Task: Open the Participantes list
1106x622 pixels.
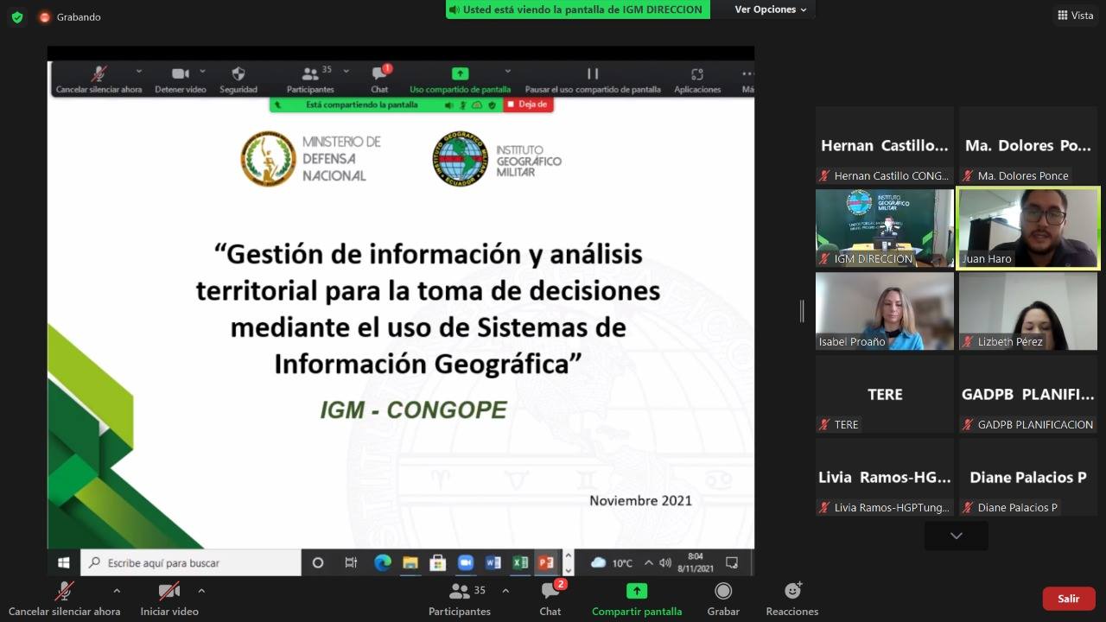Action: (460, 598)
